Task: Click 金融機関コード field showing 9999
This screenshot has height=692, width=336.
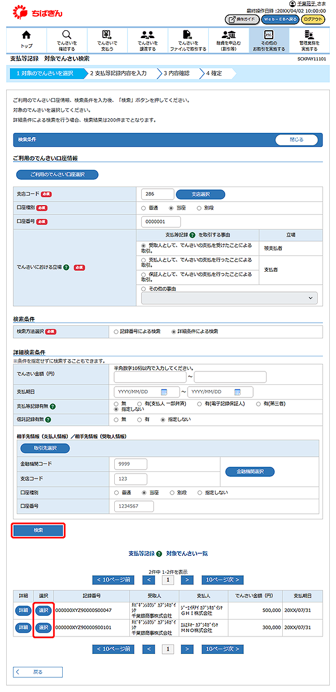Action: point(130,464)
